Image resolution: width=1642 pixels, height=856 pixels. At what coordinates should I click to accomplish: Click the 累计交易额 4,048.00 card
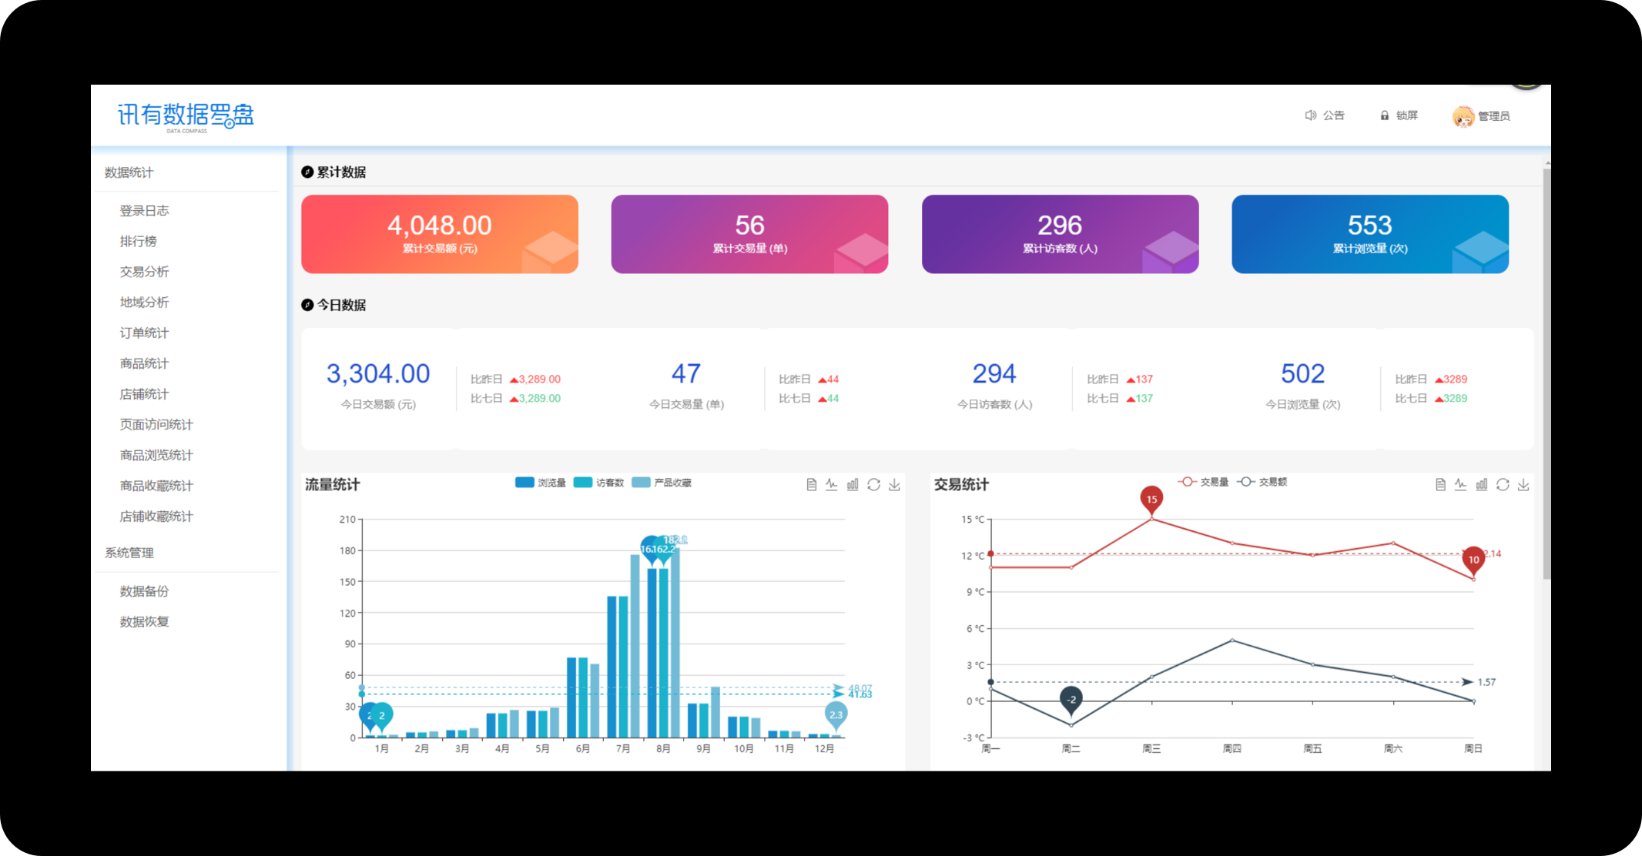[x=440, y=234]
